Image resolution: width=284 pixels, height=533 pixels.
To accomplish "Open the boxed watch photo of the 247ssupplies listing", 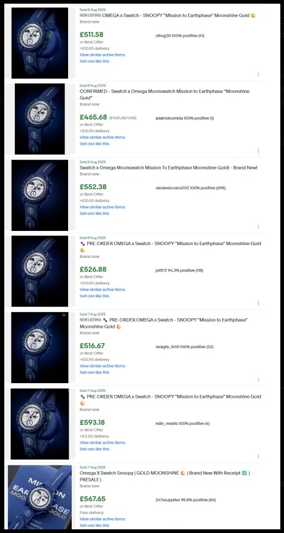I will point(40,497).
